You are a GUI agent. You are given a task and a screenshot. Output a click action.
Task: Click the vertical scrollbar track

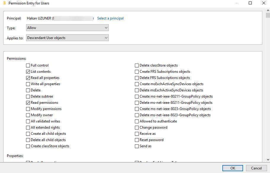(268, 89)
